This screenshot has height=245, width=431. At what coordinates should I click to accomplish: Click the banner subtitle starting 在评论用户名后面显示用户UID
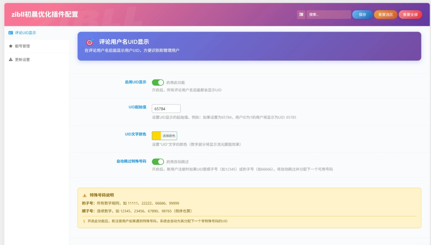(x=132, y=50)
